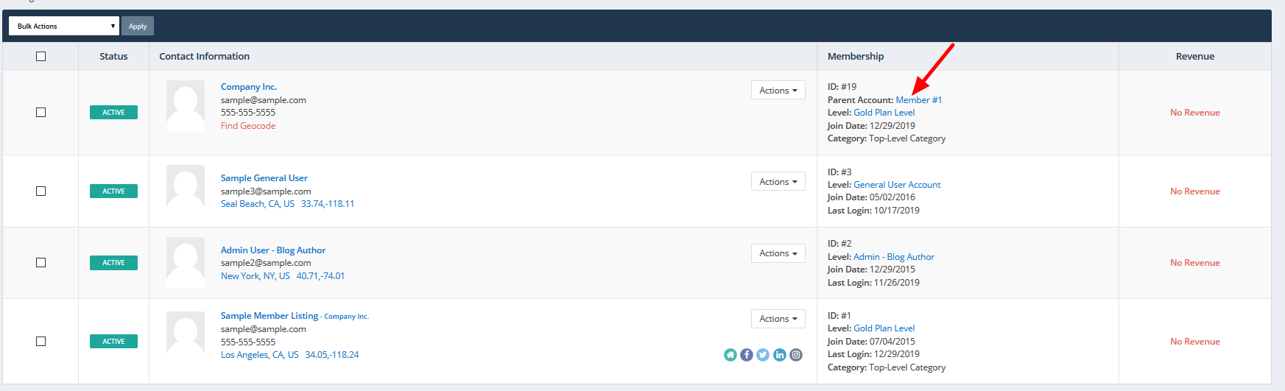1285x391 pixels.
Task: Click No Revenue for Sample General User
Action: 1195,191
